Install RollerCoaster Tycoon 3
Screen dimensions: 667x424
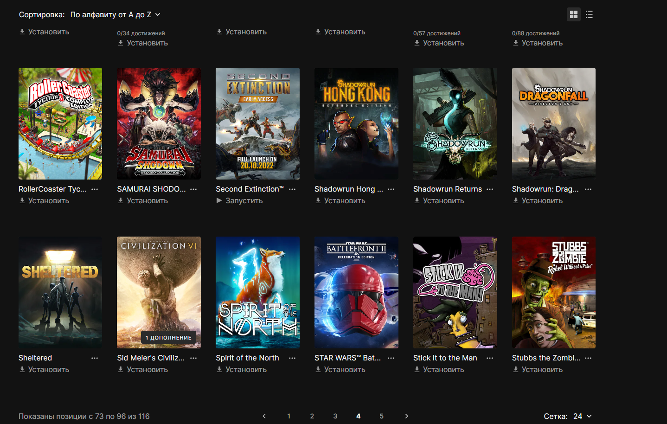(44, 201)
